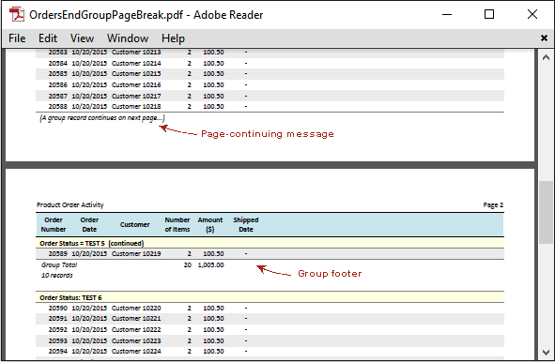Click the Amount ($) column header
555x362 pixels.
point(210,224)
